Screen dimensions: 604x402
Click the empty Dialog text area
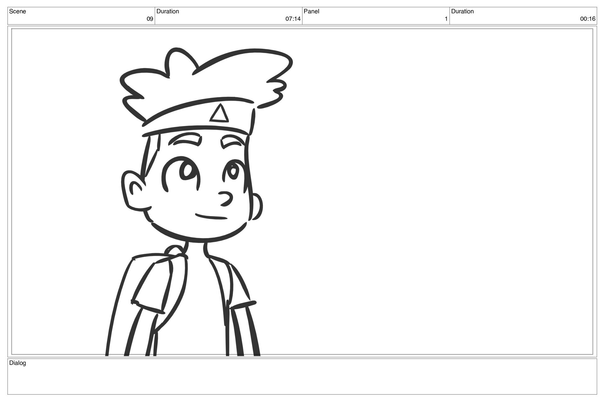coord(302,377)
